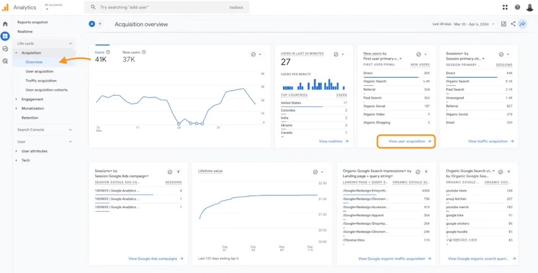The width and height of the screenshot is (538, 273).
Task: Open Session primary channel dimension dropdown
Action: tap(465, 59)
